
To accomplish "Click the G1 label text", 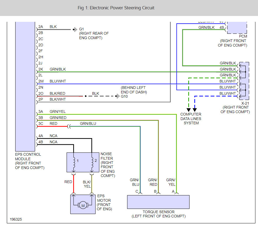I will point(81,29).
